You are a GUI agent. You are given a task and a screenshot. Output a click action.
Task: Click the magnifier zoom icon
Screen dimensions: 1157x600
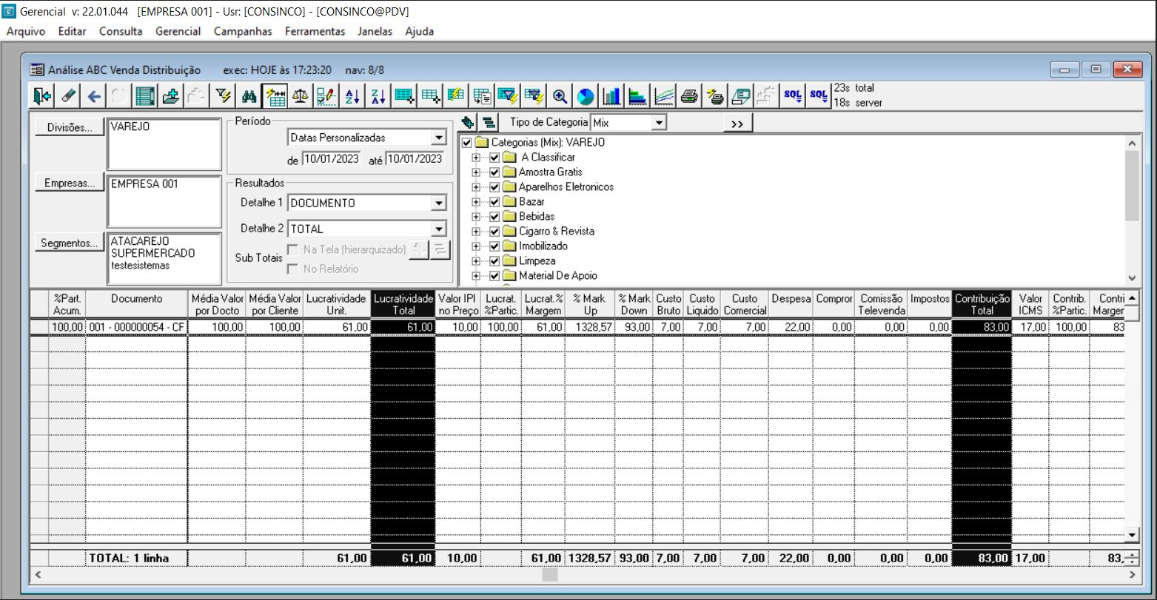coord(560,96)
